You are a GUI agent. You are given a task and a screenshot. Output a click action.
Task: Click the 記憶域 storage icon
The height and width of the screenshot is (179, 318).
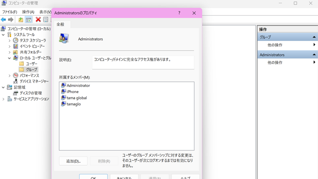pos(9,87)
